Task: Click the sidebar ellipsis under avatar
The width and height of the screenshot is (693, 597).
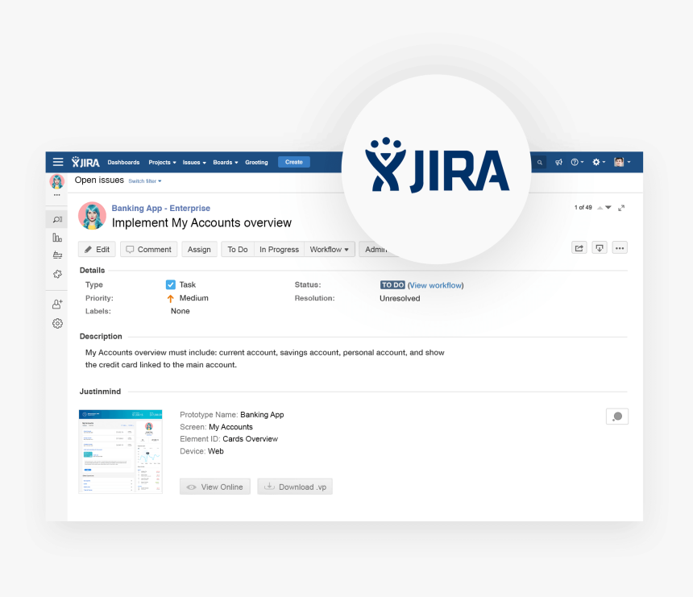Action: [57, 195]
